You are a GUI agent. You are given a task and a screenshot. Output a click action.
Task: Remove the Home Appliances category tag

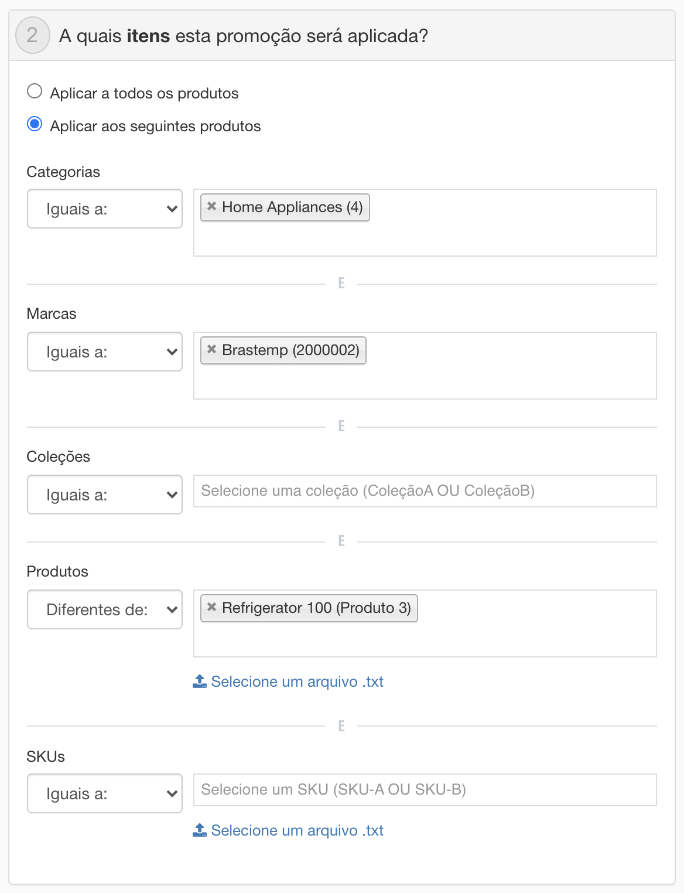click(x=212, y=206)
